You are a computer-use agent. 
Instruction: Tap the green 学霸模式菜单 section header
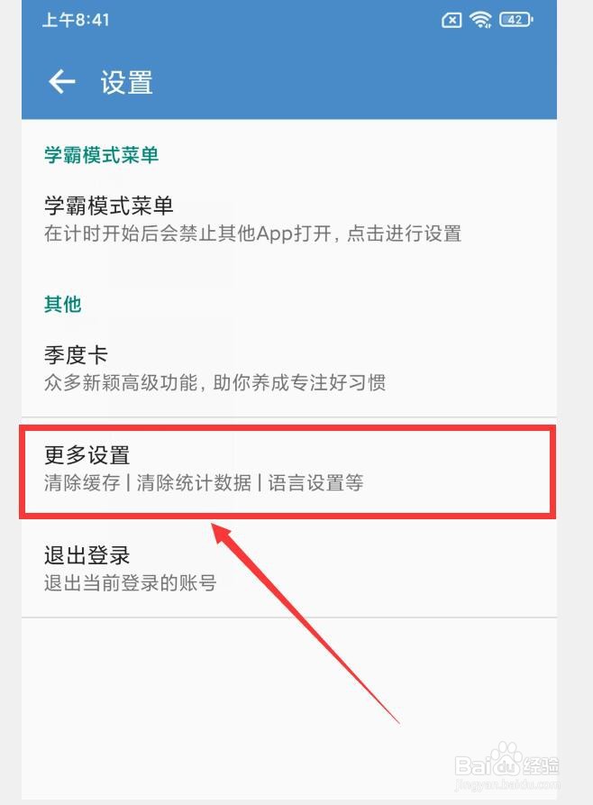[x=101, y=155]
